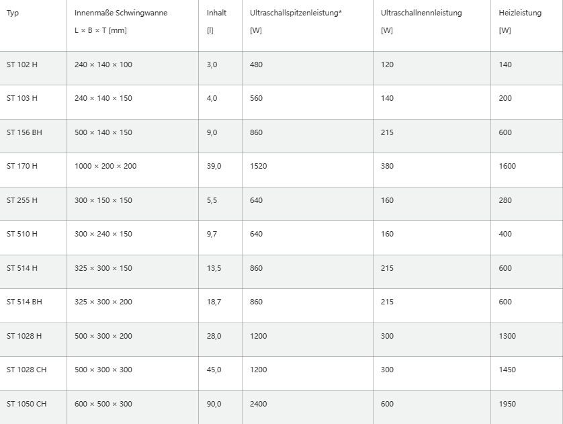
Task: Click the ST 255 H type cell
Action: (22, 200)
